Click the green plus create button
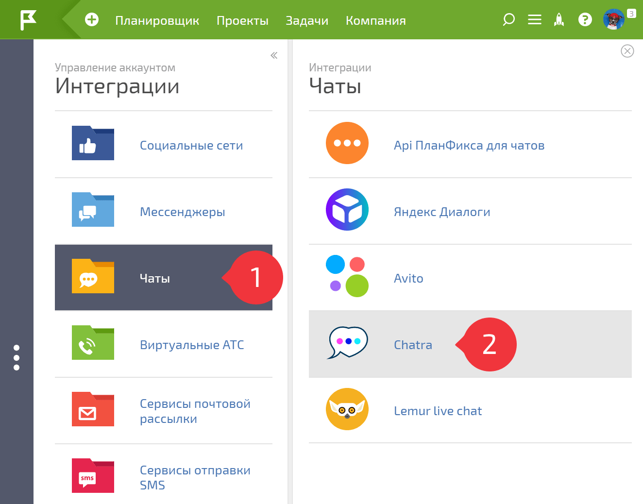Image resolution: width=643 pixels, height=504 pixels. 91,20
